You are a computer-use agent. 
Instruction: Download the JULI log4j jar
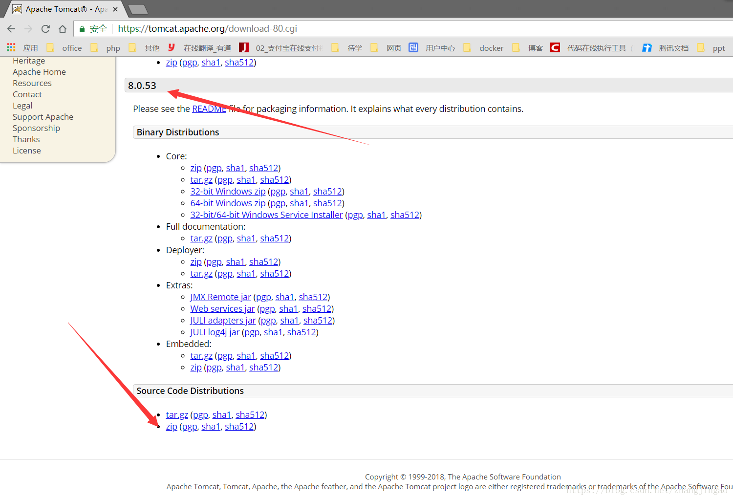pos(215,332)
